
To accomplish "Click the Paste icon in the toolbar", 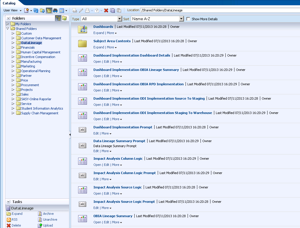I will (119, 10).
